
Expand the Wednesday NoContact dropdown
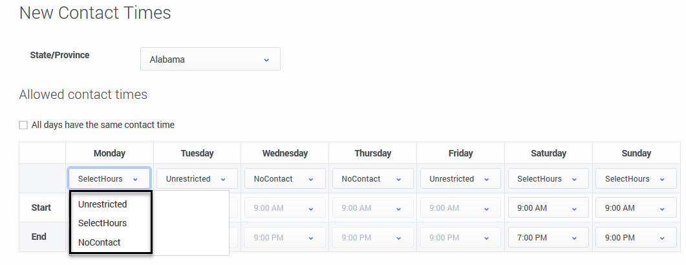pyautogui.click(x=284, y=179)
